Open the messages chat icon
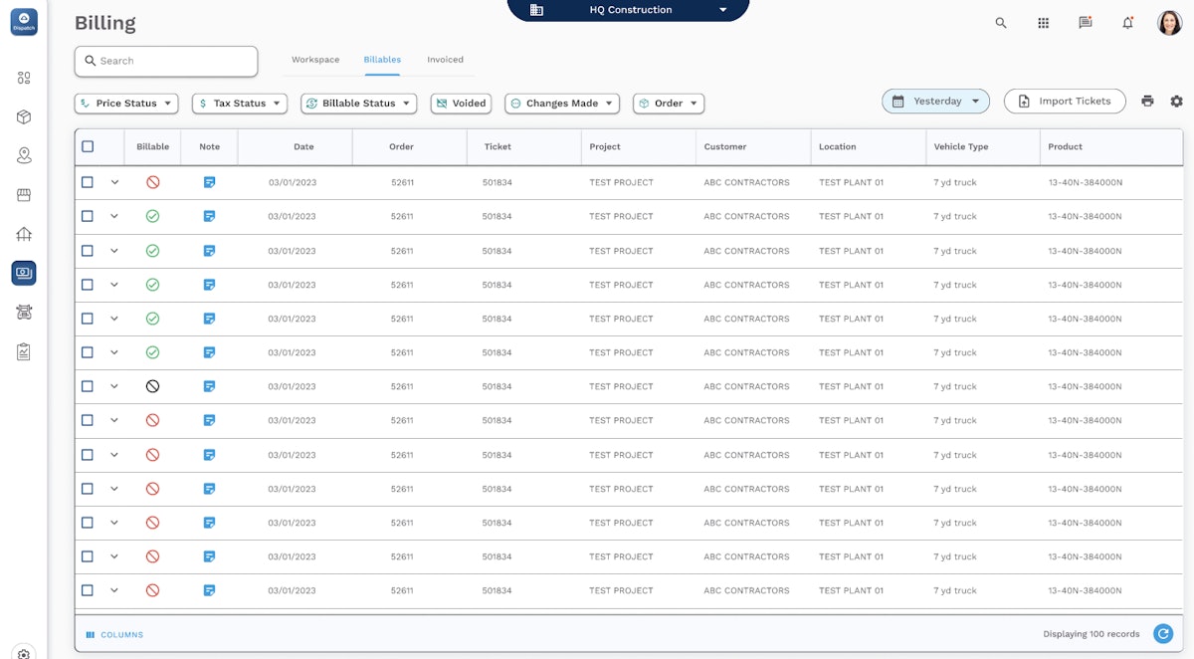The image size is (1194, 659). [1086, 22]
